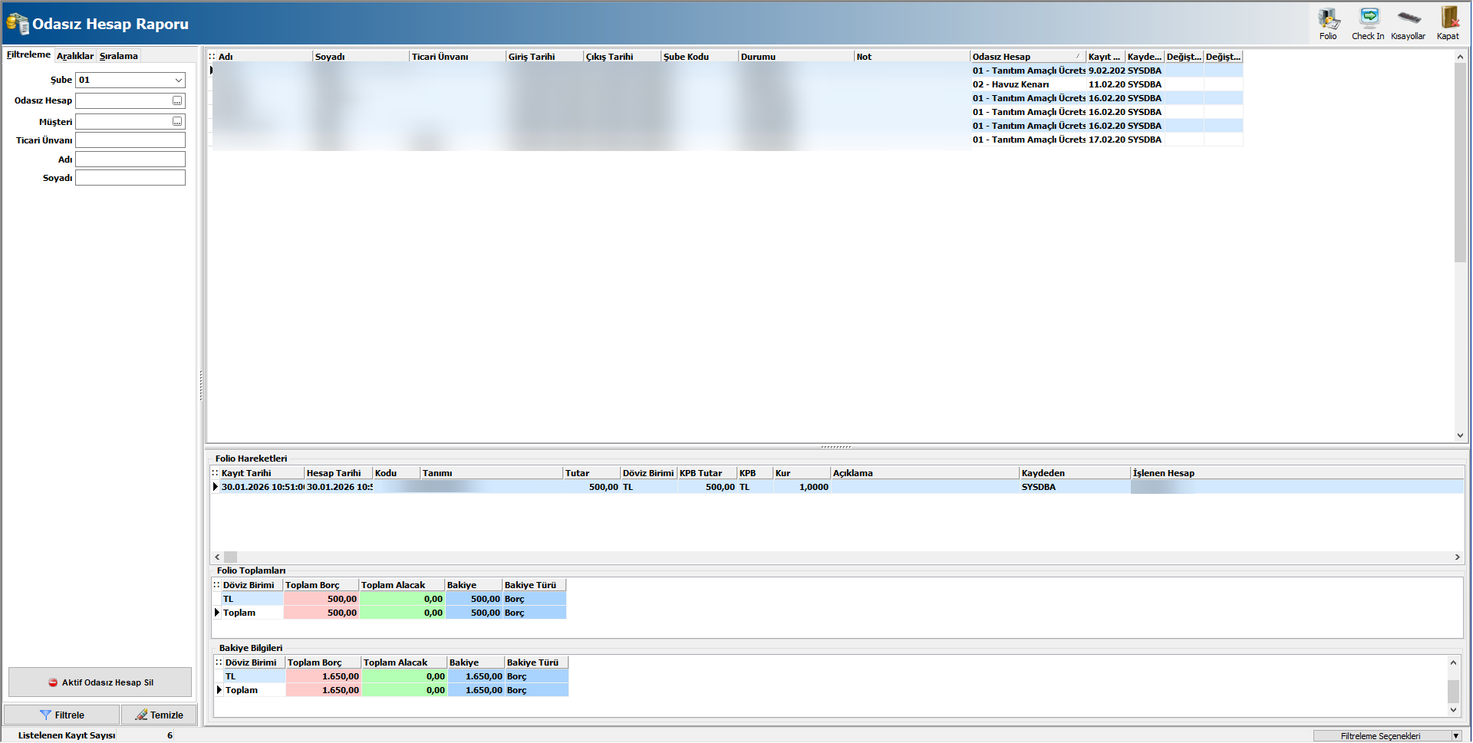Click main grid vertical scrollbar down arrow
The width and height of the screenshot is (1473, 743).
[1460, 436]
